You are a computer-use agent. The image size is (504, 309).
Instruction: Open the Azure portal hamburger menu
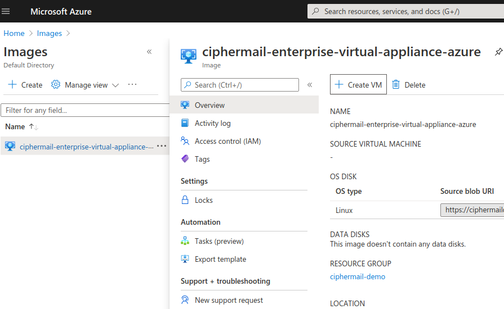(6, 11)
